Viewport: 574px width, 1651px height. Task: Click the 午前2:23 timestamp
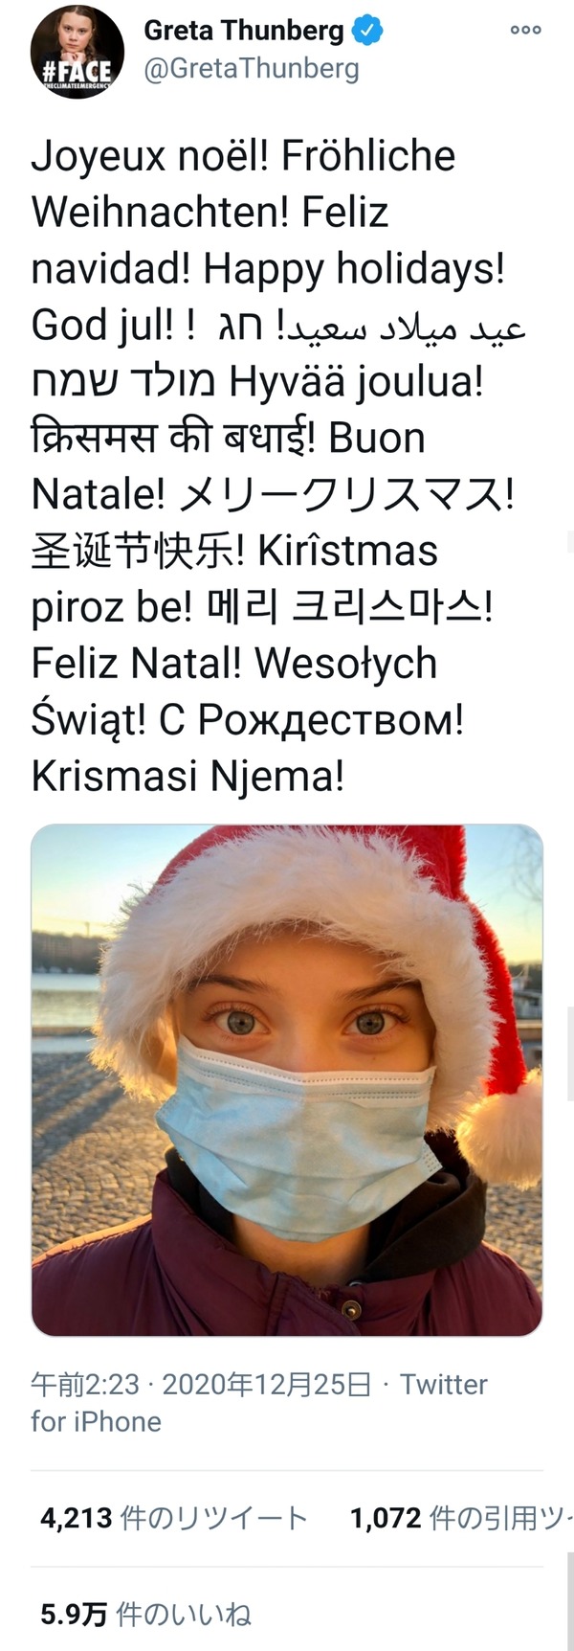point(85,1385)
